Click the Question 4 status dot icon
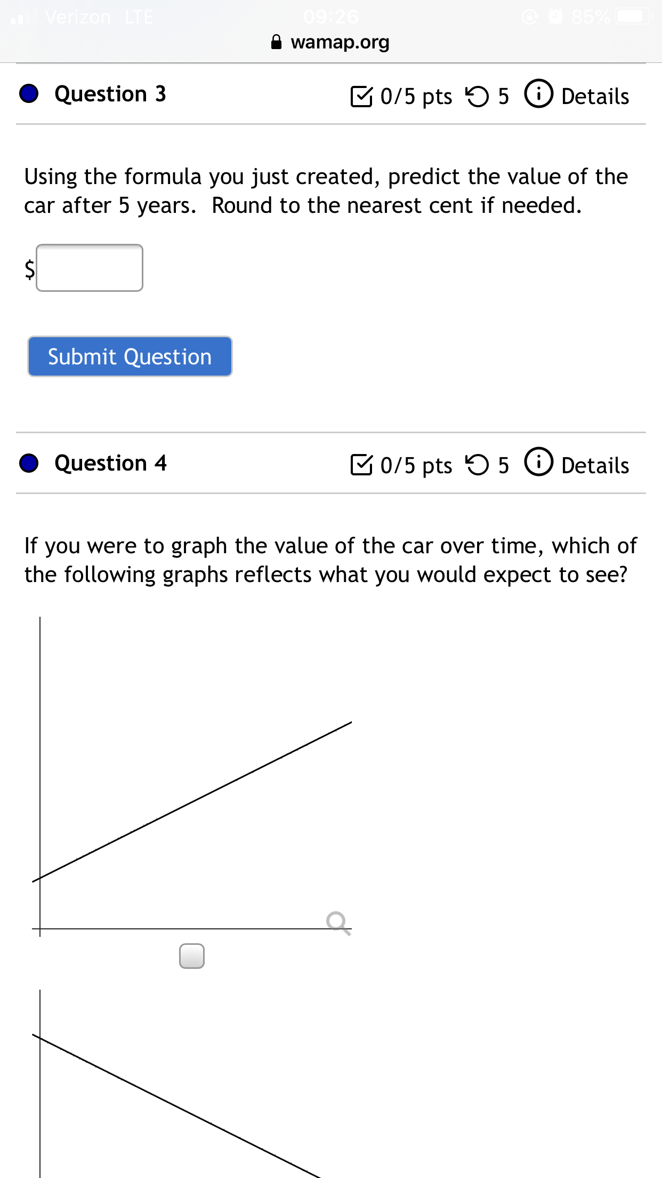662x1178 pixels. coord(29,463)
